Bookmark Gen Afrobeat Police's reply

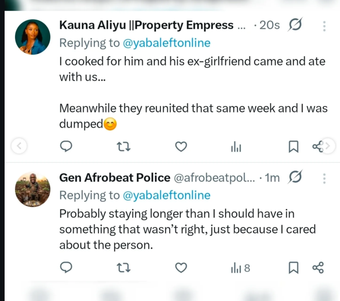point(294,267)
